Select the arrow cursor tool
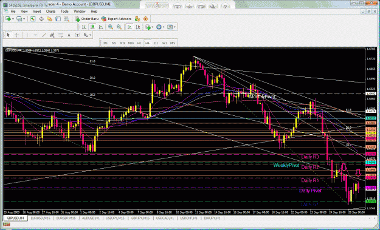Screen dimensions: 380x230 [x=9, y=35]
